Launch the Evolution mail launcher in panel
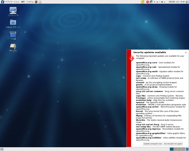 [40, 2]
